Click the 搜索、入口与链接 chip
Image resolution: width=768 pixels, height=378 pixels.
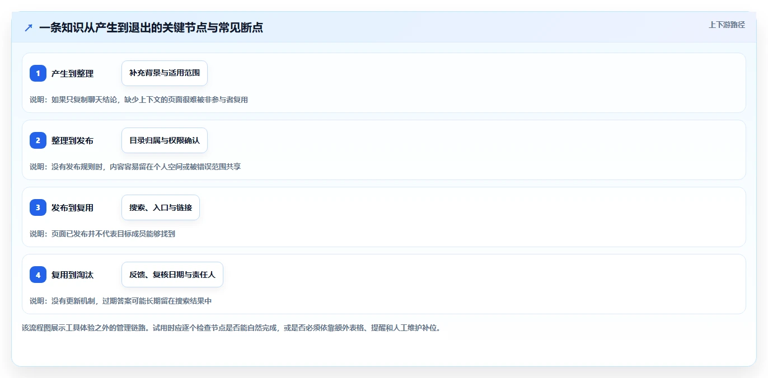click(161, 207)
